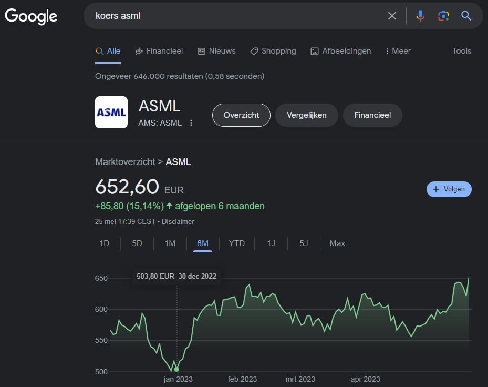
Task: Open the Afbeeldingen search tab
Action: (x=340, y=51)
